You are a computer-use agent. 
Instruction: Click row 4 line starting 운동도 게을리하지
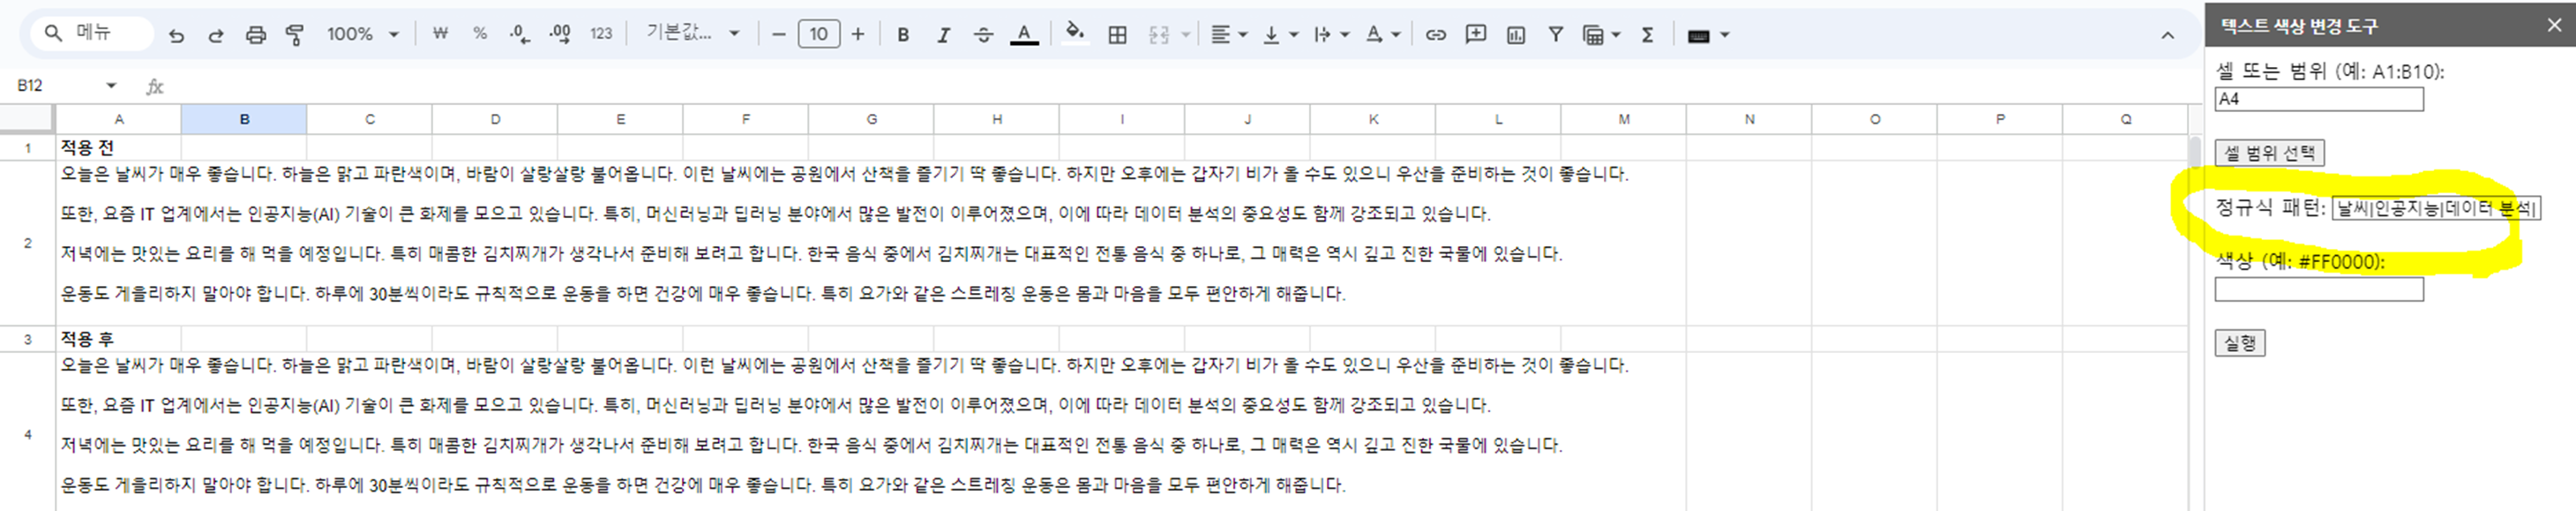(702, 485)
